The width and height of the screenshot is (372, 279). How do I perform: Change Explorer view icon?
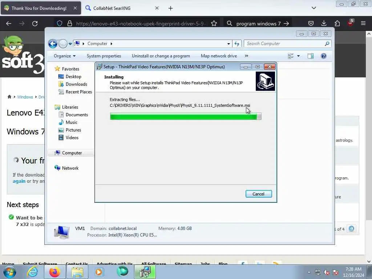tap(291, 56)
